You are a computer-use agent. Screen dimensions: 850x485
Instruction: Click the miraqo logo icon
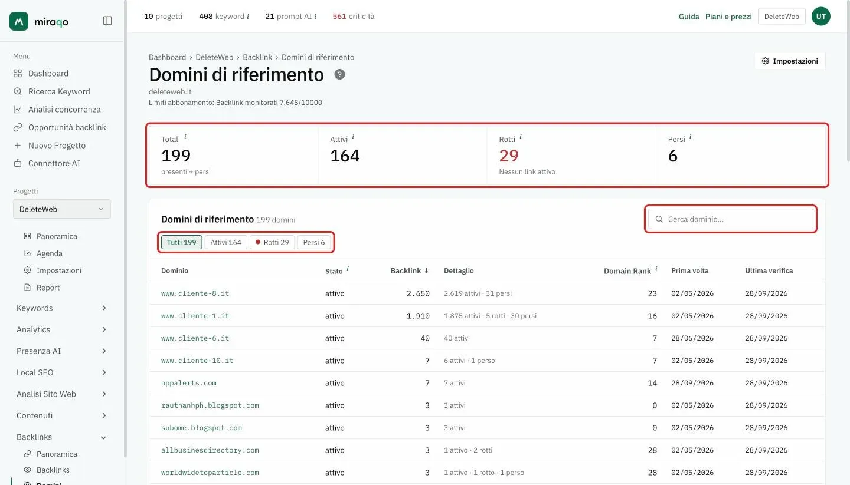tap(19, 21)
